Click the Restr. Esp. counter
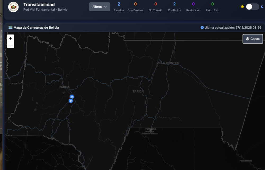The image size is (265, 170). tap(213, 7)
